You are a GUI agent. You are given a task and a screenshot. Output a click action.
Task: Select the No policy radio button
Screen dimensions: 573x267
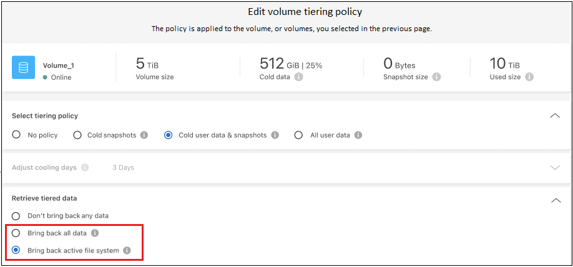17,135
